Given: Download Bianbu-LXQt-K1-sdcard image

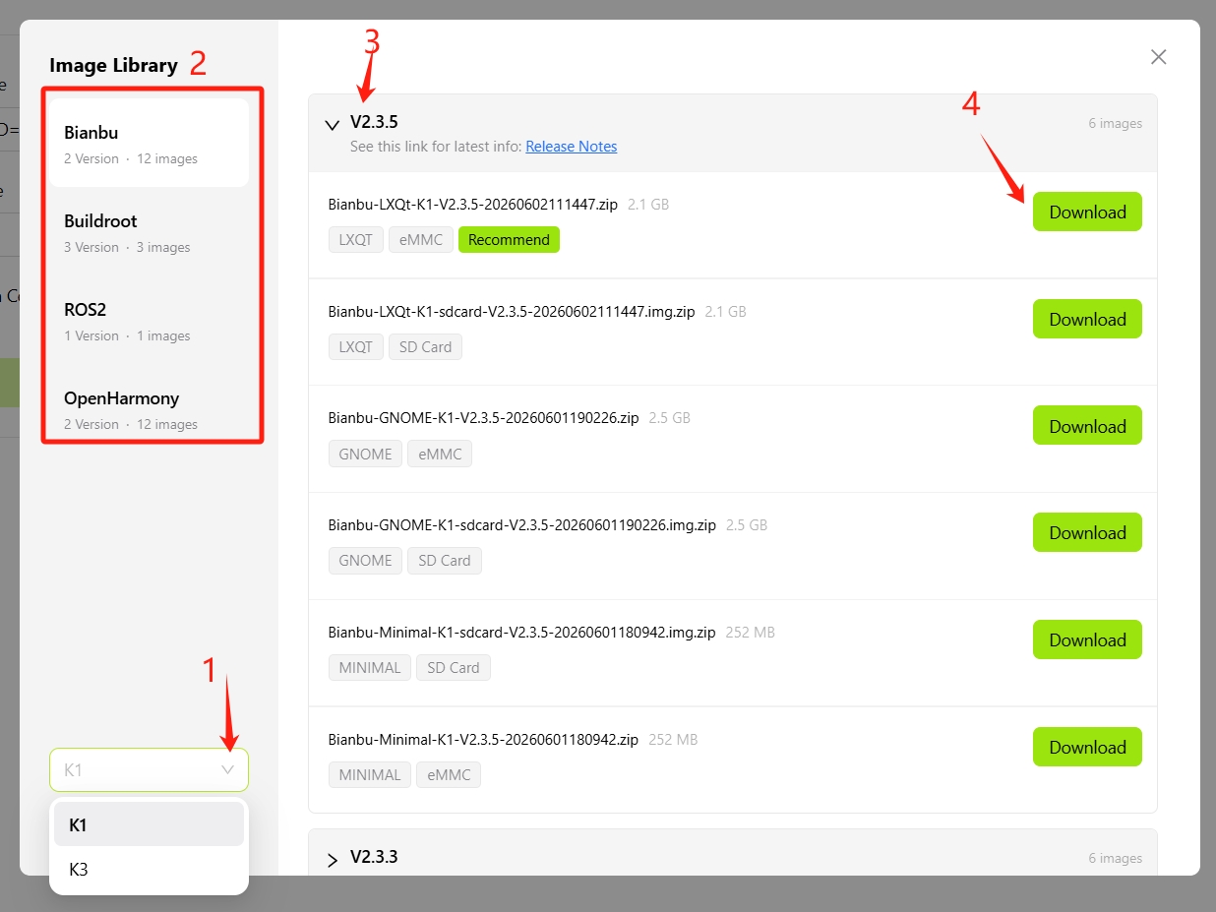Looking at the screenshot, I should point(1087,319).
